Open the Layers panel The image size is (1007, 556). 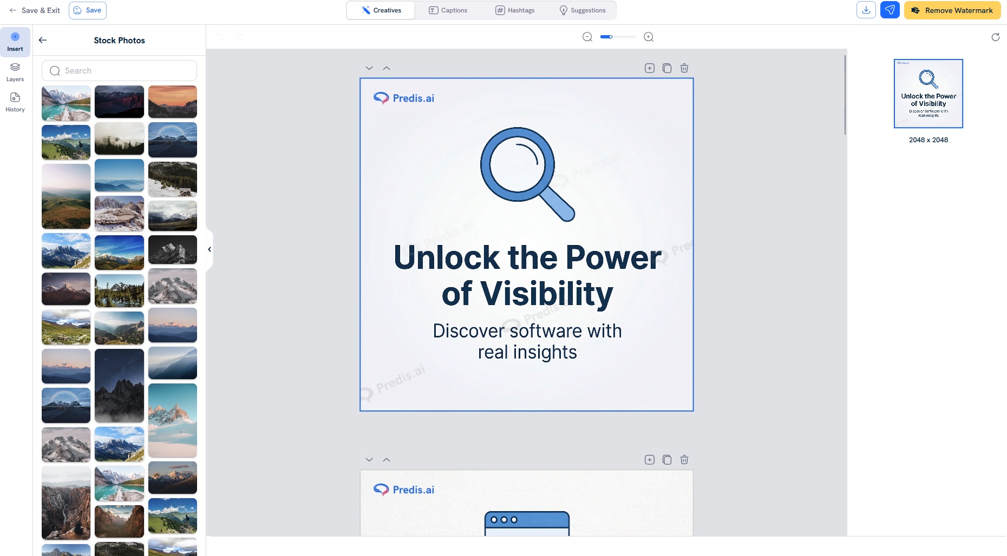point(15,71)
